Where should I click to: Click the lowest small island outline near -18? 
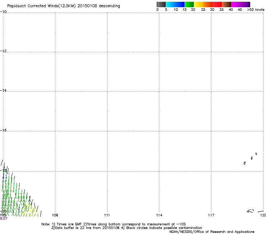pyautogui.click(x=244, y=163)
